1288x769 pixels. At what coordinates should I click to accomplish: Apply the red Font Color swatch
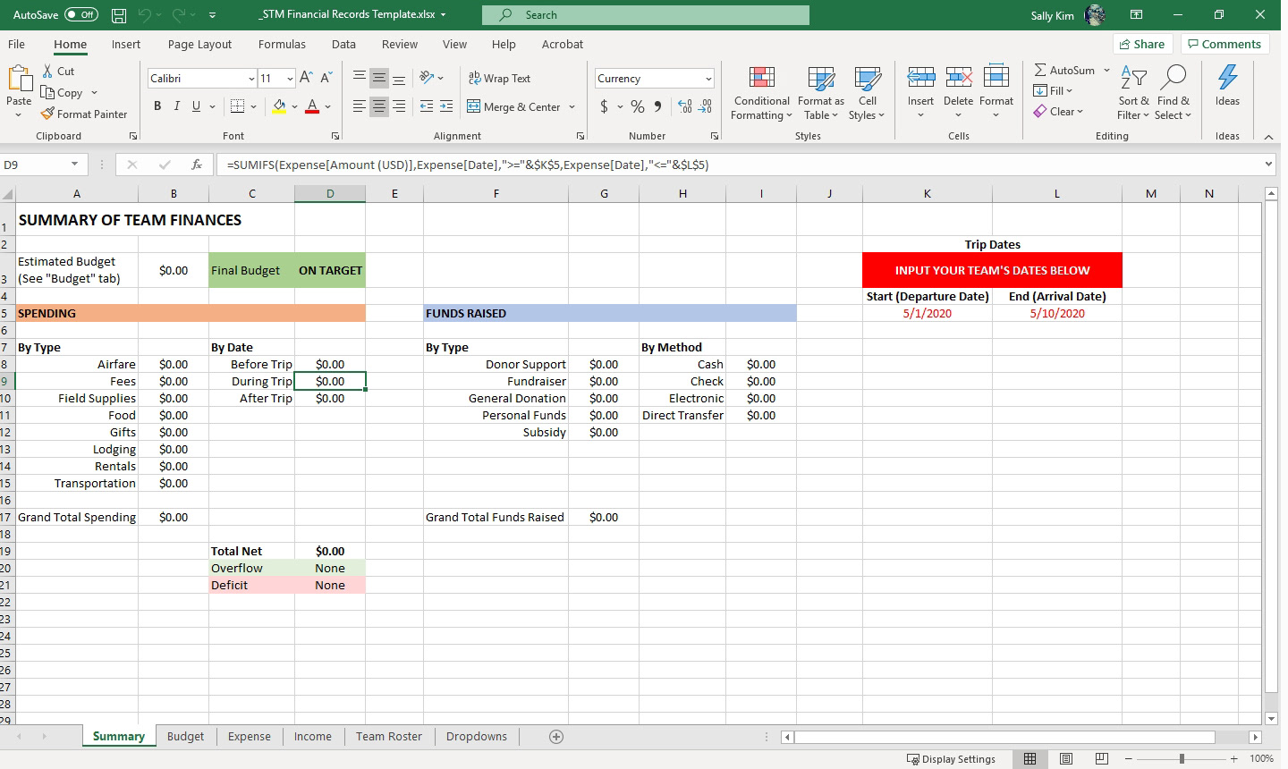click(312, 106)
